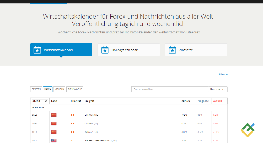Screen dimensions: 263x143
Task: Click the Ereignis column header
Action: [89, 101]
